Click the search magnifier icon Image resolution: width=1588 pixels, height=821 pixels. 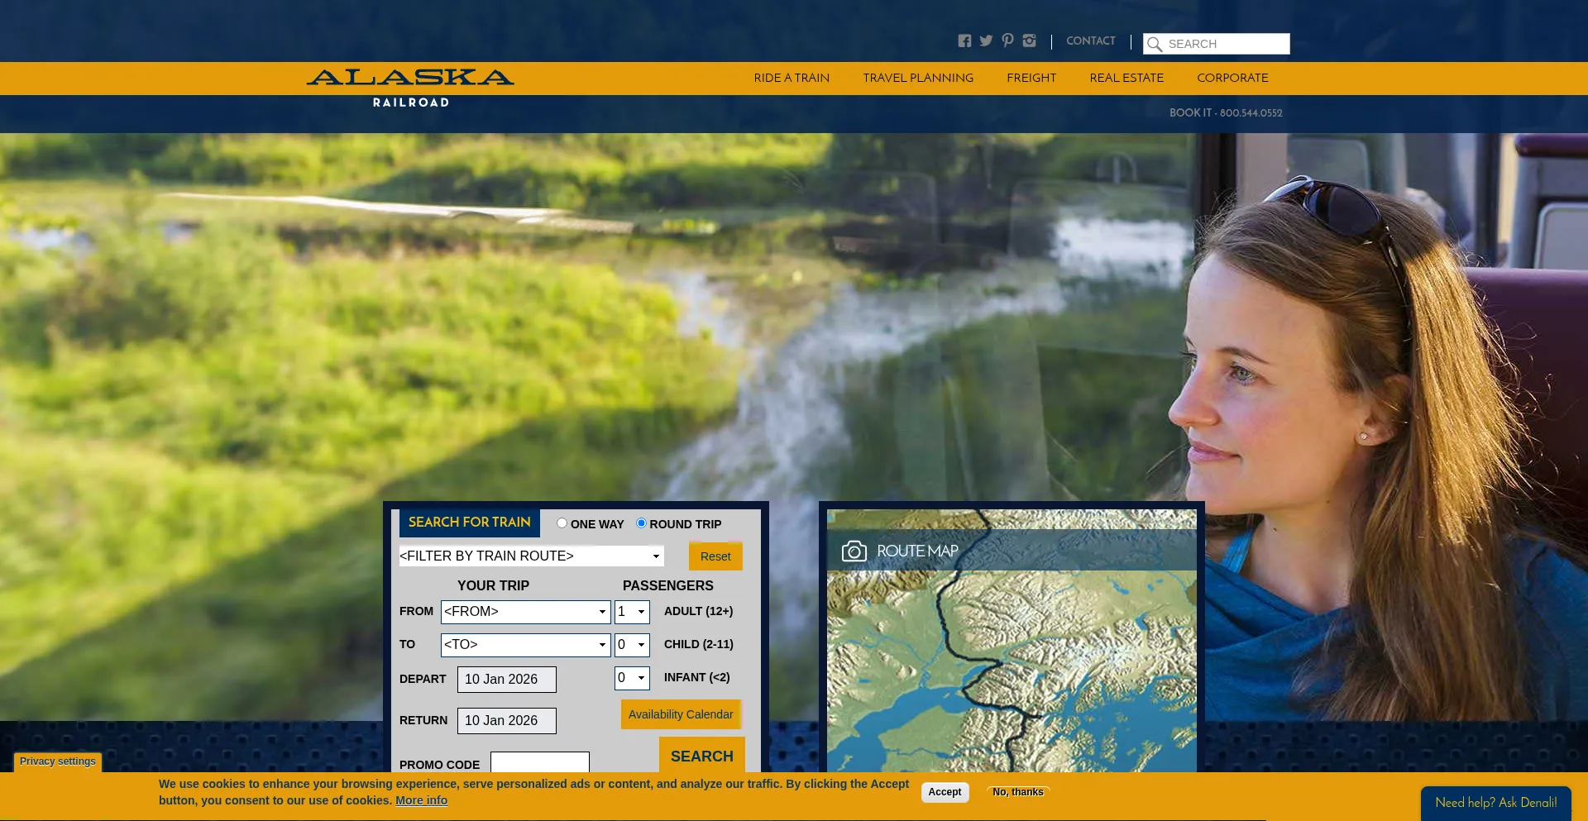click(1155, 43)
